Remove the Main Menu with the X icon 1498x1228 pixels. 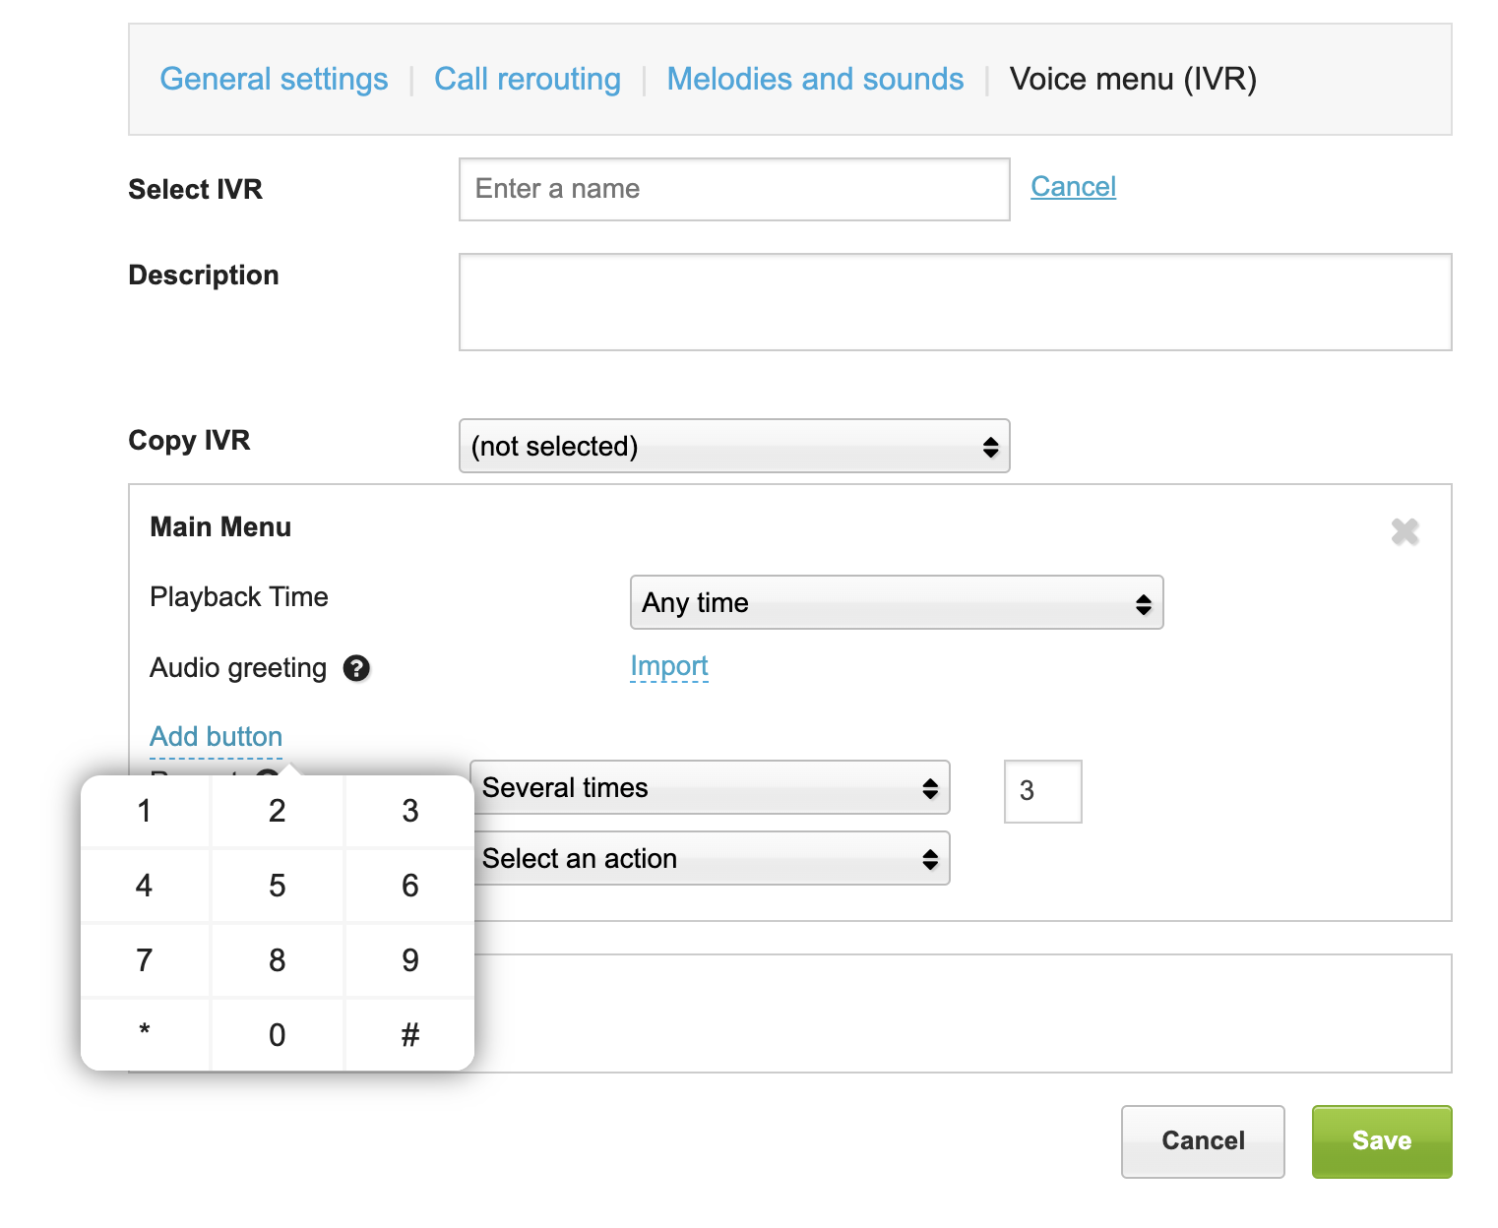tap(1406, 531)
